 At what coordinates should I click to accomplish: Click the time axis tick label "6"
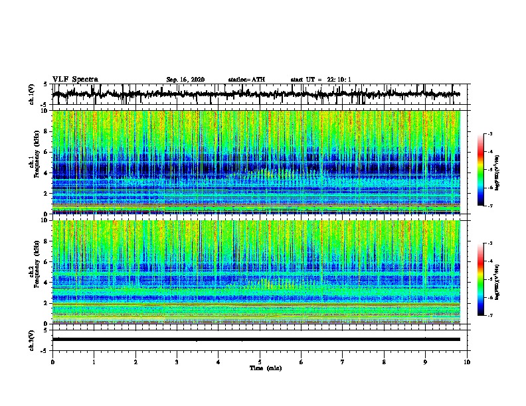[x=301, y=362]
